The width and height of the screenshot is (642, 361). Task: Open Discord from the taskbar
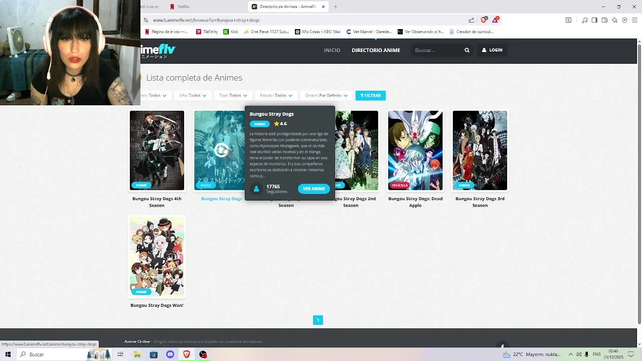(x=170, y=354)
